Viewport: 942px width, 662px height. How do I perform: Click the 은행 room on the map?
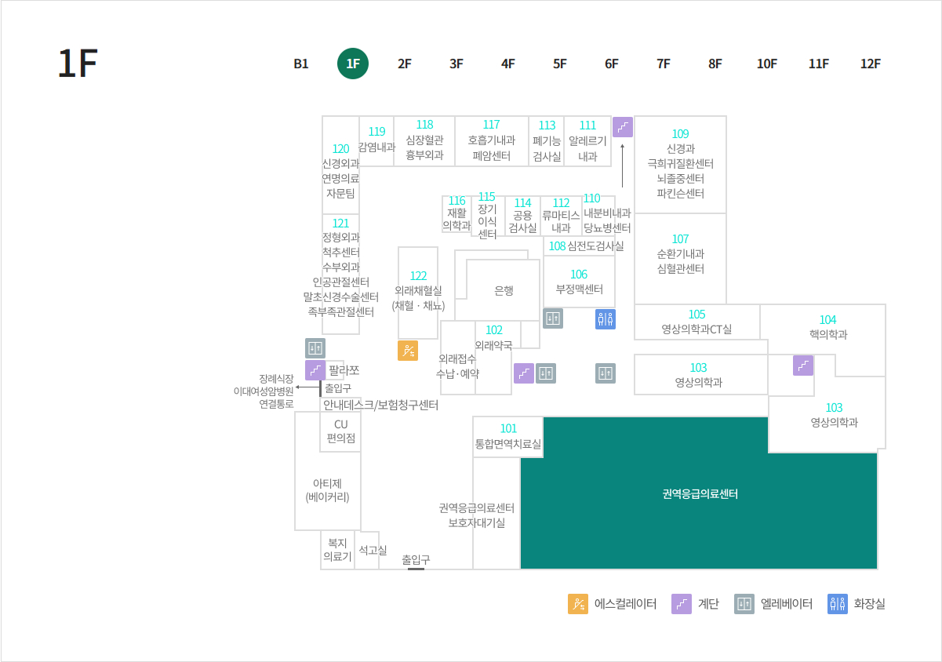pos(504,290)
